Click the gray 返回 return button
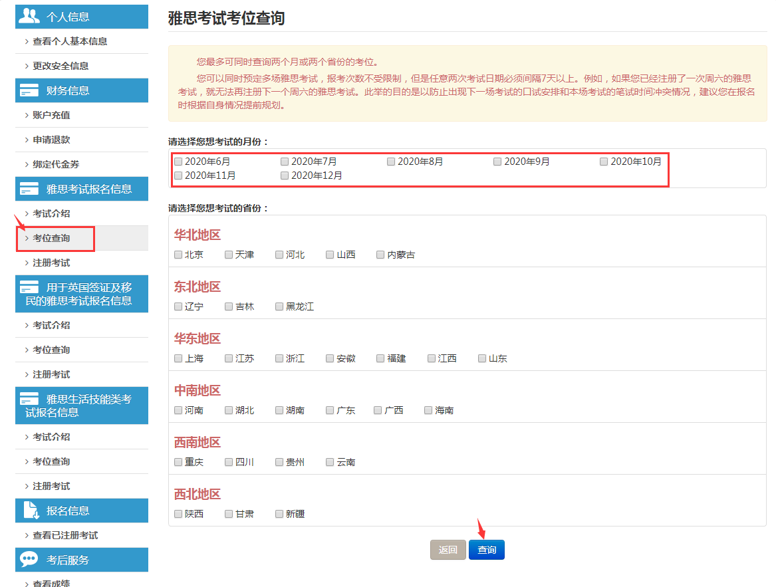776x587 pixels. pos(448,549)
